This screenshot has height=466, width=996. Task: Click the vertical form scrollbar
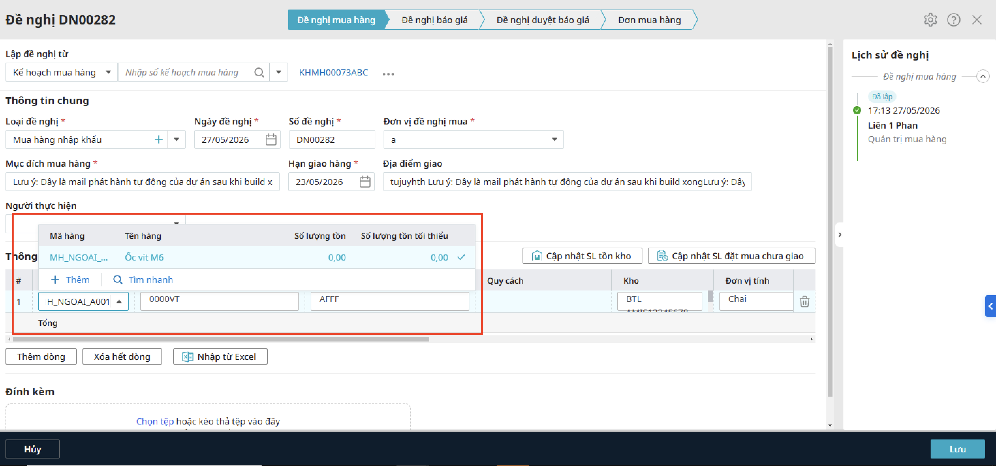pos(830,222)
